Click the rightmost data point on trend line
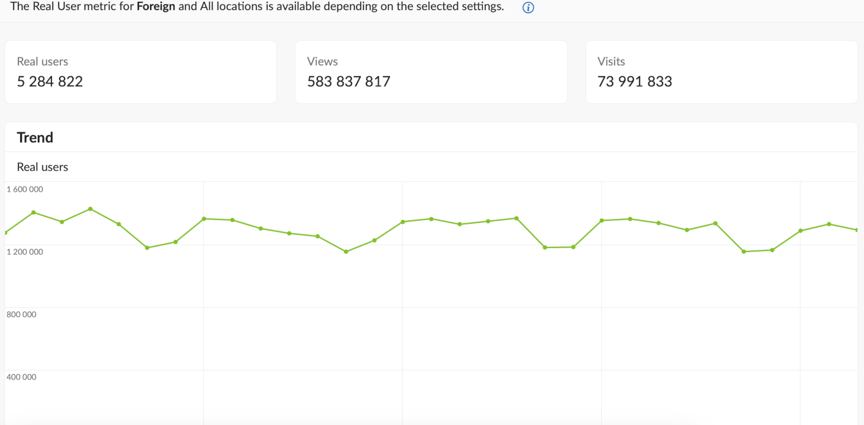Image resolution: width=864 pixels, height=425 pixels. [857, 230]
